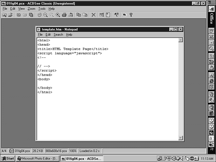216x162 pixels.
Task: Open the ACDSee File menu
Action: 5,9
